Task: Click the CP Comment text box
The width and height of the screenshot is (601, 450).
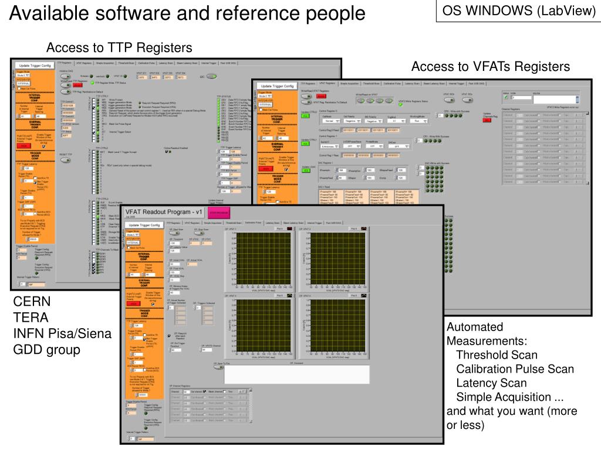Action: pos(297,374)
